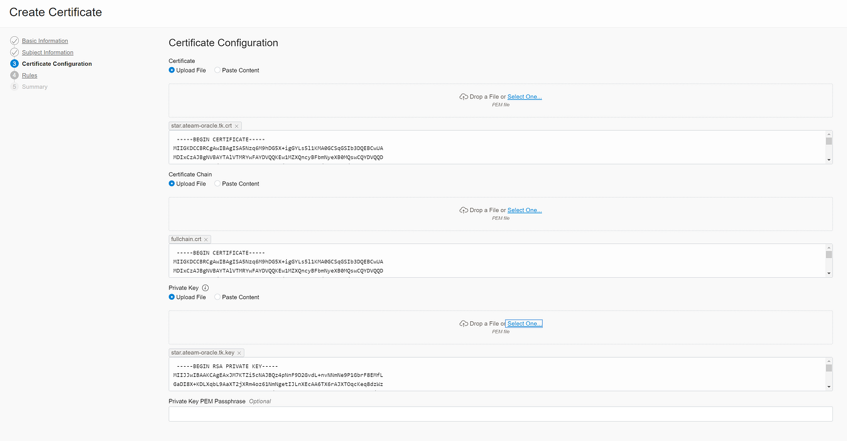
Task: Click star.ateam-oracle.tk.crt file name chip
Action: tap(201, 126)
